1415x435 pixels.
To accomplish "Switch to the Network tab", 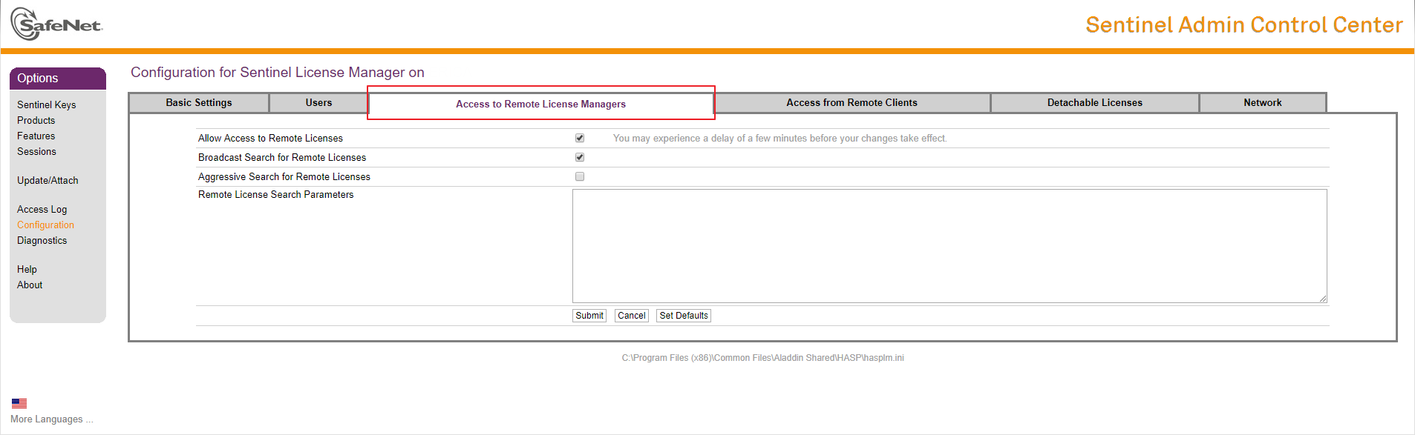I will tap(1263, 103).
